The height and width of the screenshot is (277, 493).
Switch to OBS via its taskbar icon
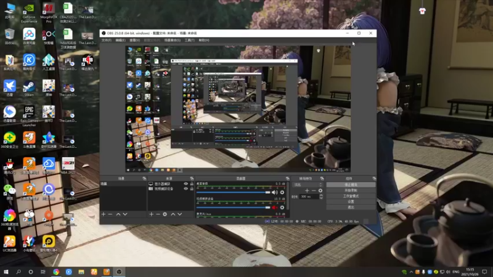[x=119, y=272]
